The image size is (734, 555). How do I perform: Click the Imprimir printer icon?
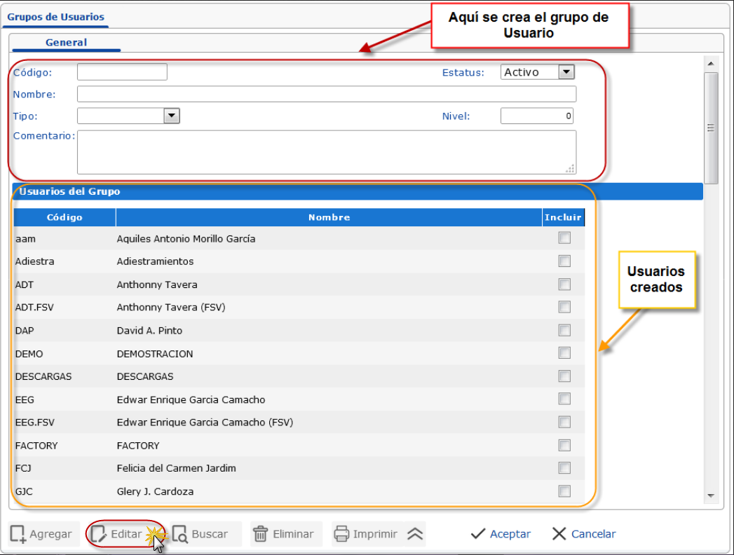click(x=341, y=534)
